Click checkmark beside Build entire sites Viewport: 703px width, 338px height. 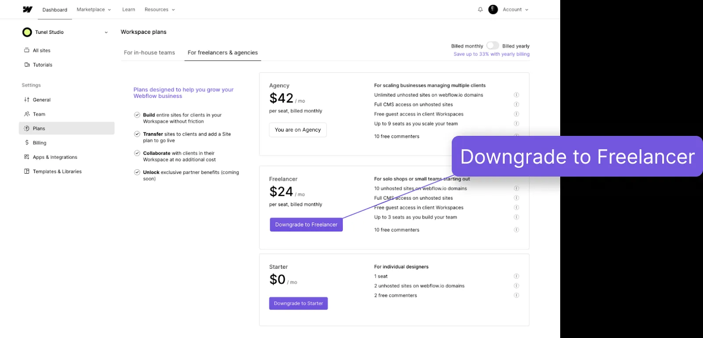[x=137, y=115]
